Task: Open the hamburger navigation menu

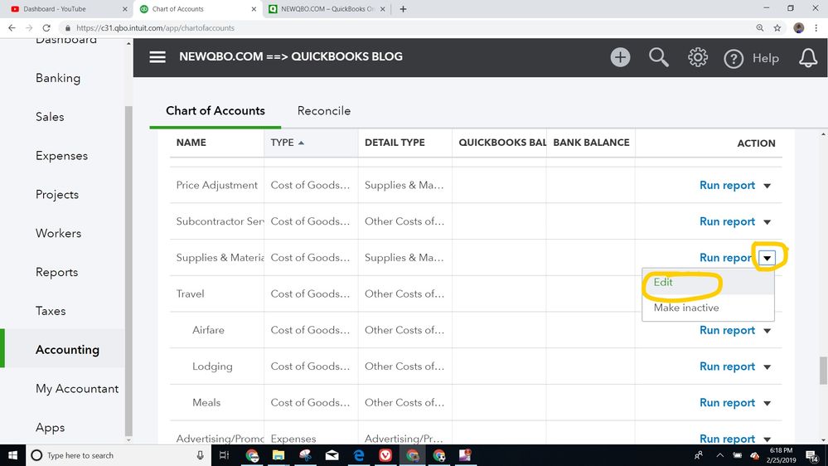Action: 157,57
